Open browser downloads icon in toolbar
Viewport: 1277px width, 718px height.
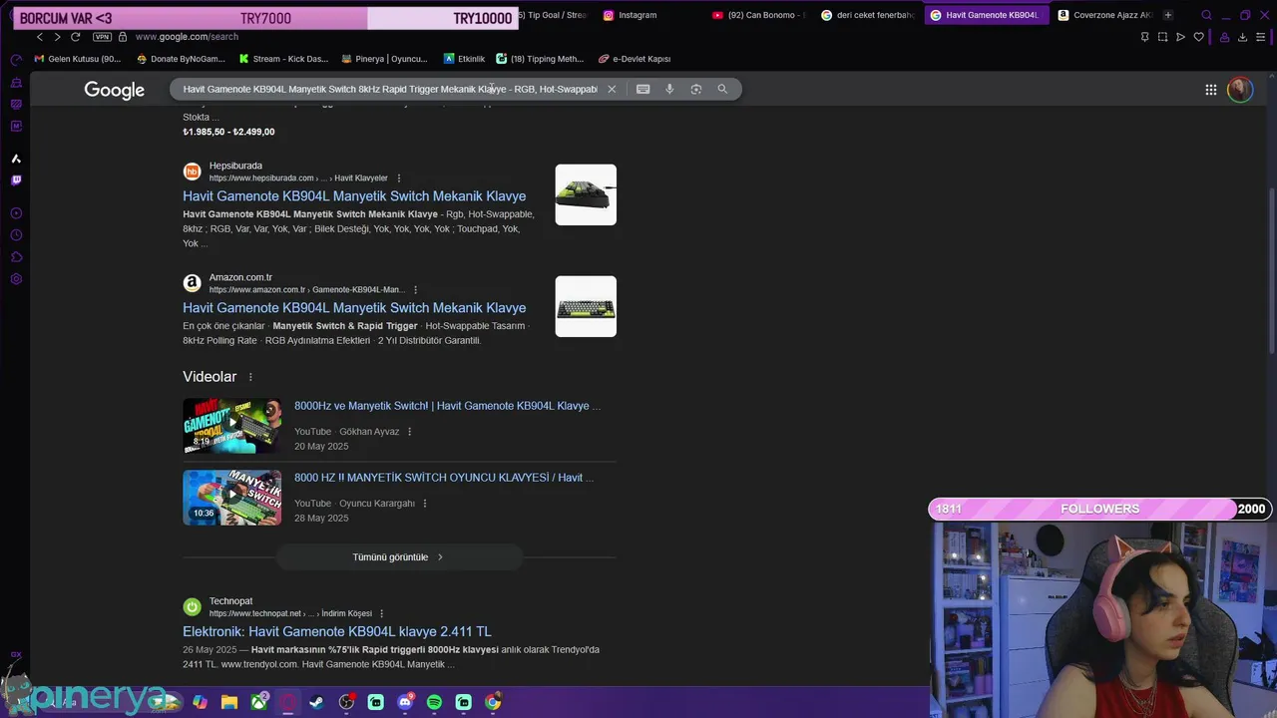click(x=1242, y=37)
